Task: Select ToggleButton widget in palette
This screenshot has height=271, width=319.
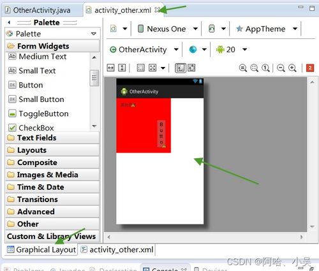Action: pos(38,114)
